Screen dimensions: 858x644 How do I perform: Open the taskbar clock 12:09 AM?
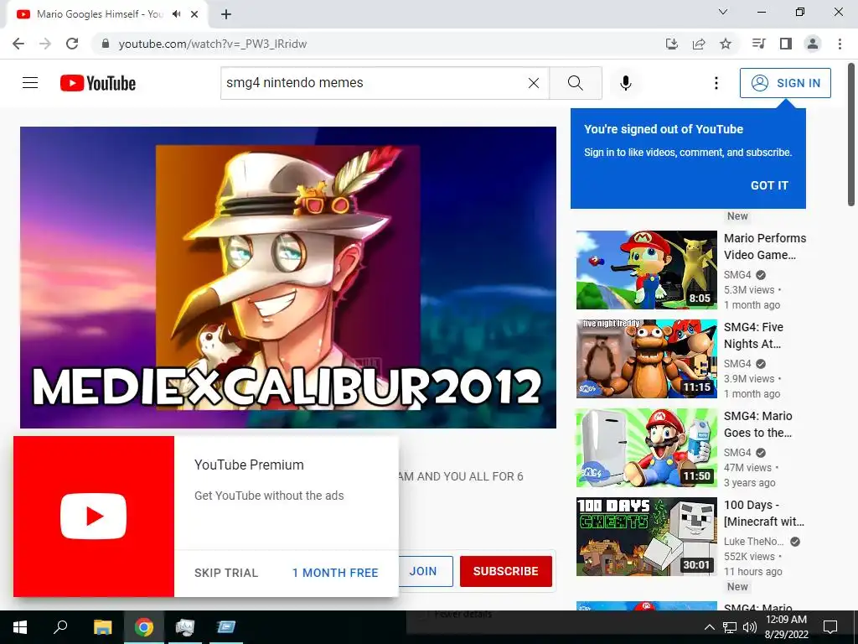point(786,627)
